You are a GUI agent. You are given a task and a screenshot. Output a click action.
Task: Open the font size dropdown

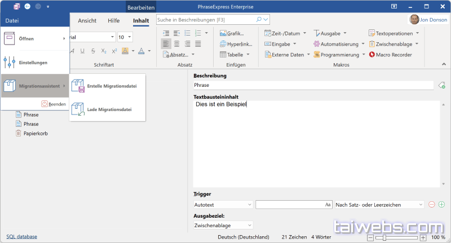pos(130,37)
